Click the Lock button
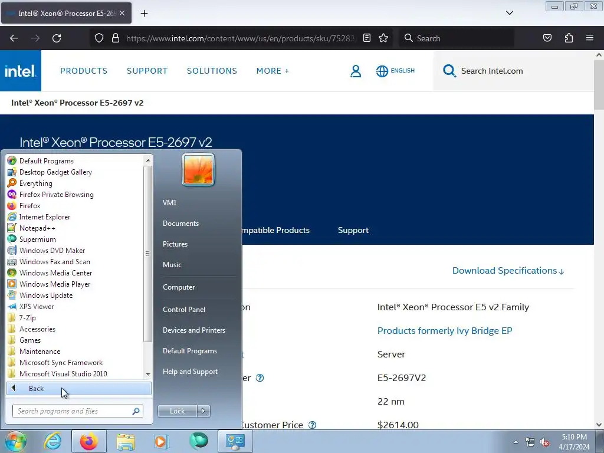Image resolution: width=604 pixels, height=453 pixels. click(x=177, y=411)
